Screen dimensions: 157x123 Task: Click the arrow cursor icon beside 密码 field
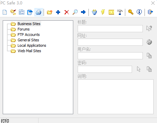[x=139, y=69]
